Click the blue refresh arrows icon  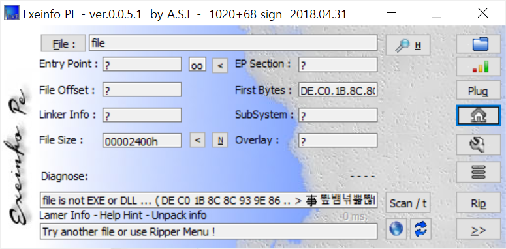(x=421, y=229)
